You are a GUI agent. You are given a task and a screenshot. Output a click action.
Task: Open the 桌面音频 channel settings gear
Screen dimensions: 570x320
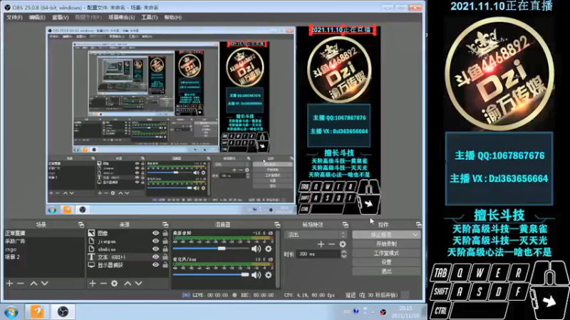[x=269, y=249]
